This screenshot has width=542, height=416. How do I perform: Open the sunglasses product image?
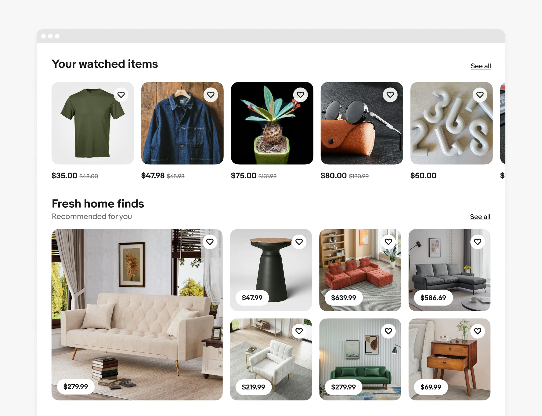362,123
